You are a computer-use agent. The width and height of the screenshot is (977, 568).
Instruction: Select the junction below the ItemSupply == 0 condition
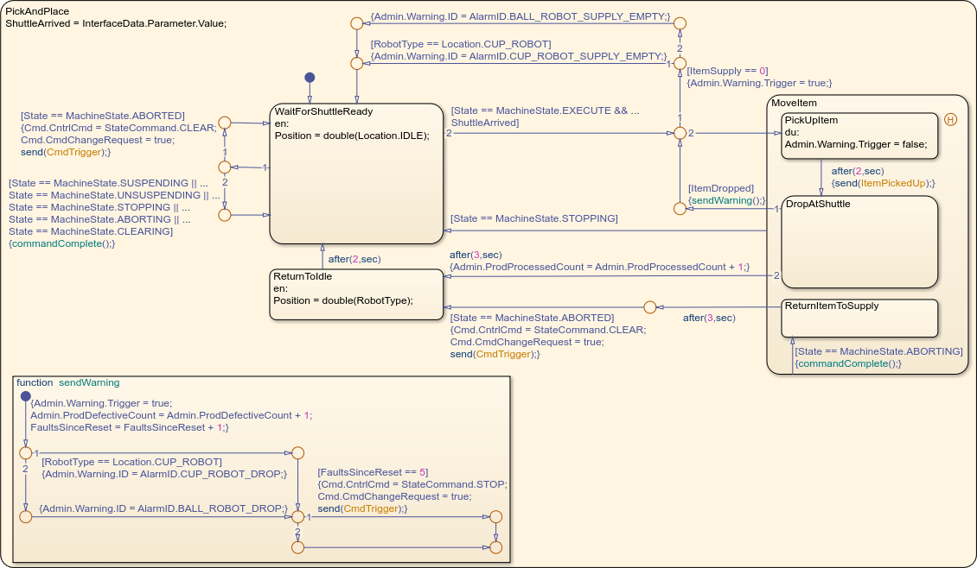(680, 134)
